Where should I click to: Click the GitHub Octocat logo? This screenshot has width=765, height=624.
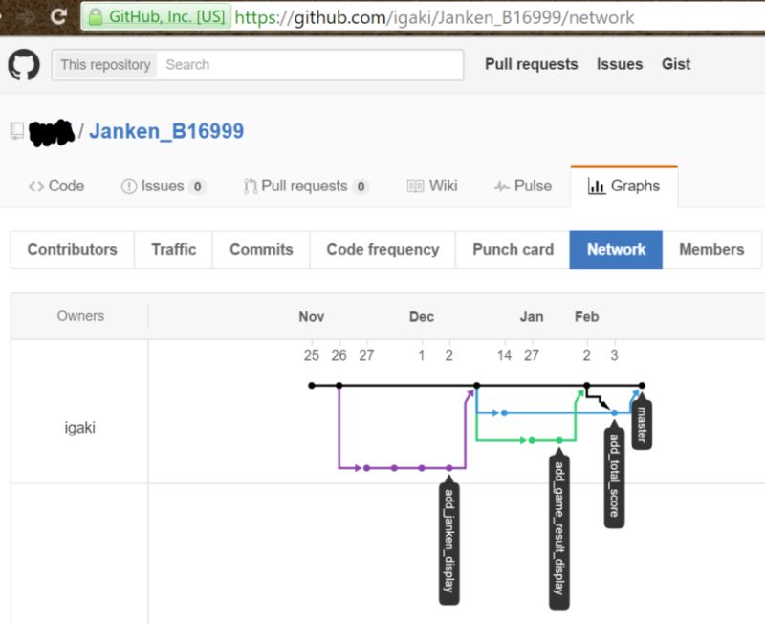tap(26, 65)
